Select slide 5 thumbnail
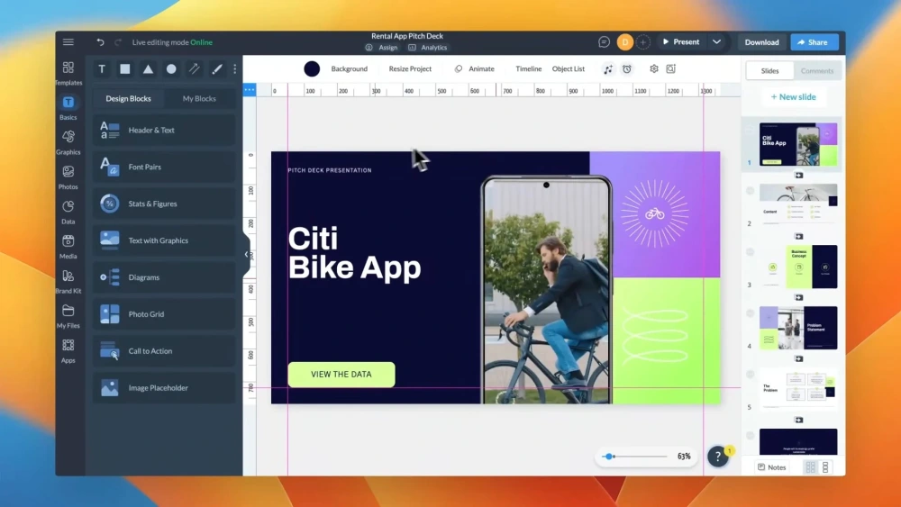This screenshot has height=507, width=901. [798, 389]
